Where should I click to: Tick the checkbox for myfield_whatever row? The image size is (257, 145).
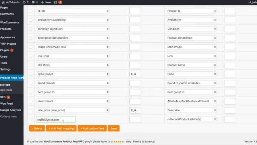coord(31,120)
